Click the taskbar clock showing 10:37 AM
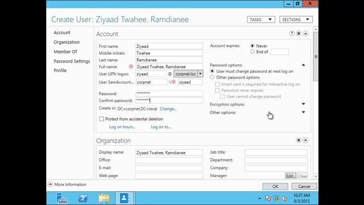Image resolution: width=364 pixels, height=205 pixels. (x=301, y=198)
